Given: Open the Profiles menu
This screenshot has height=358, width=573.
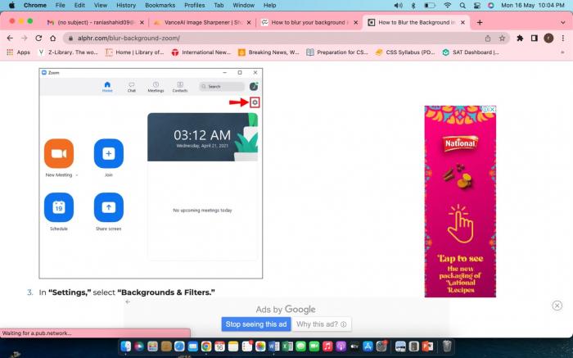Looking at the screenshot, I should [195, 5].
